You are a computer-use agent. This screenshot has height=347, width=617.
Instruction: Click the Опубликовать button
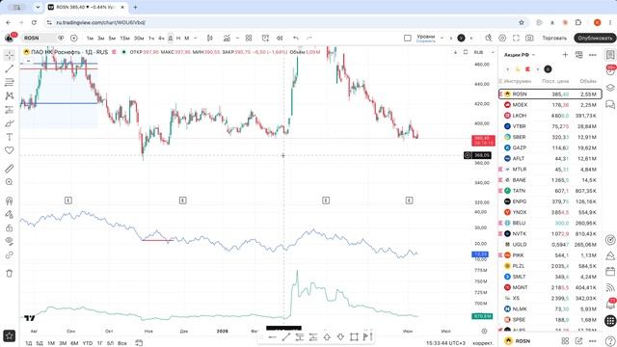tap(595, 39)
